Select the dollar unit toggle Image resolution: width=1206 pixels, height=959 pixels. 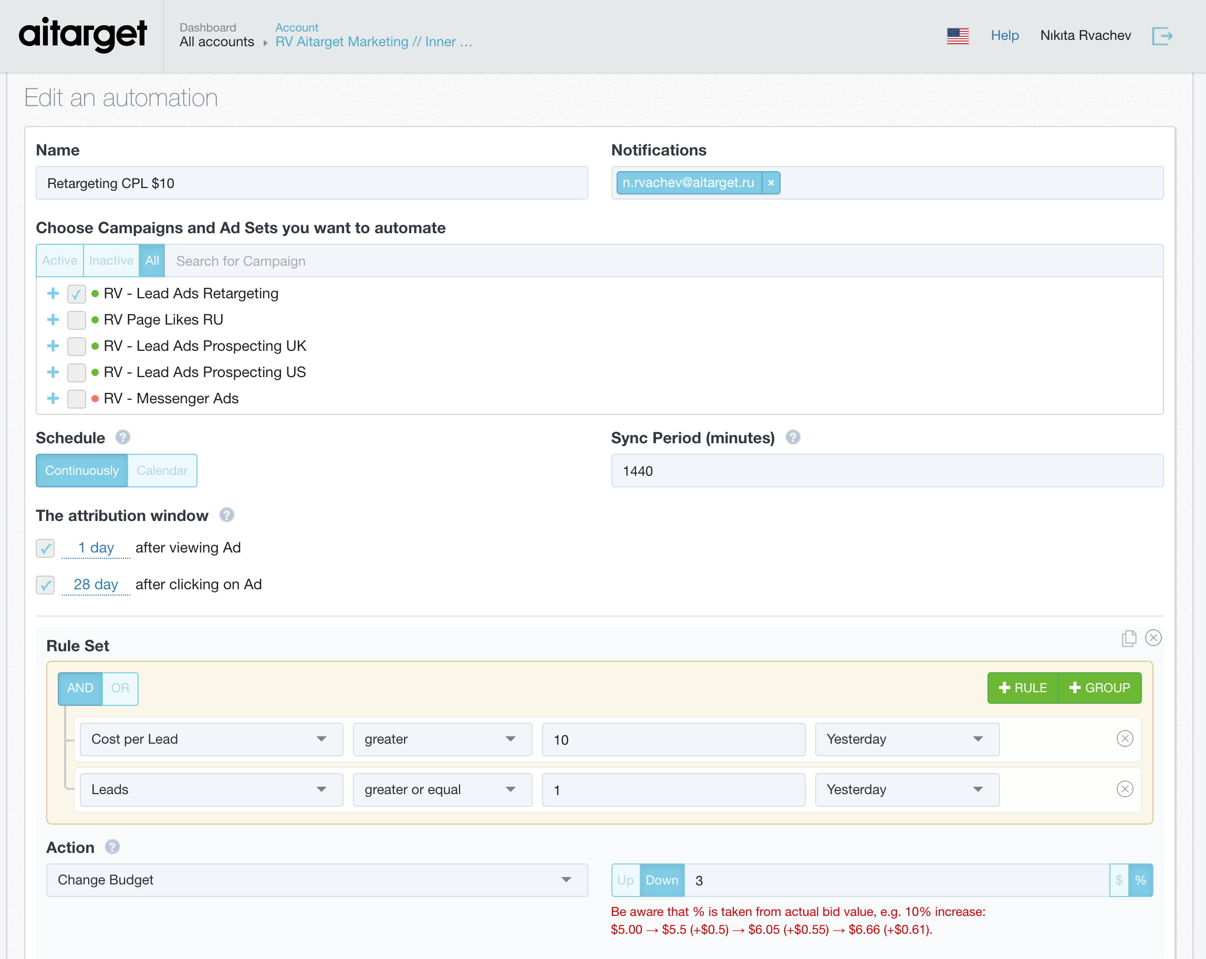[x=1119, y=880]
